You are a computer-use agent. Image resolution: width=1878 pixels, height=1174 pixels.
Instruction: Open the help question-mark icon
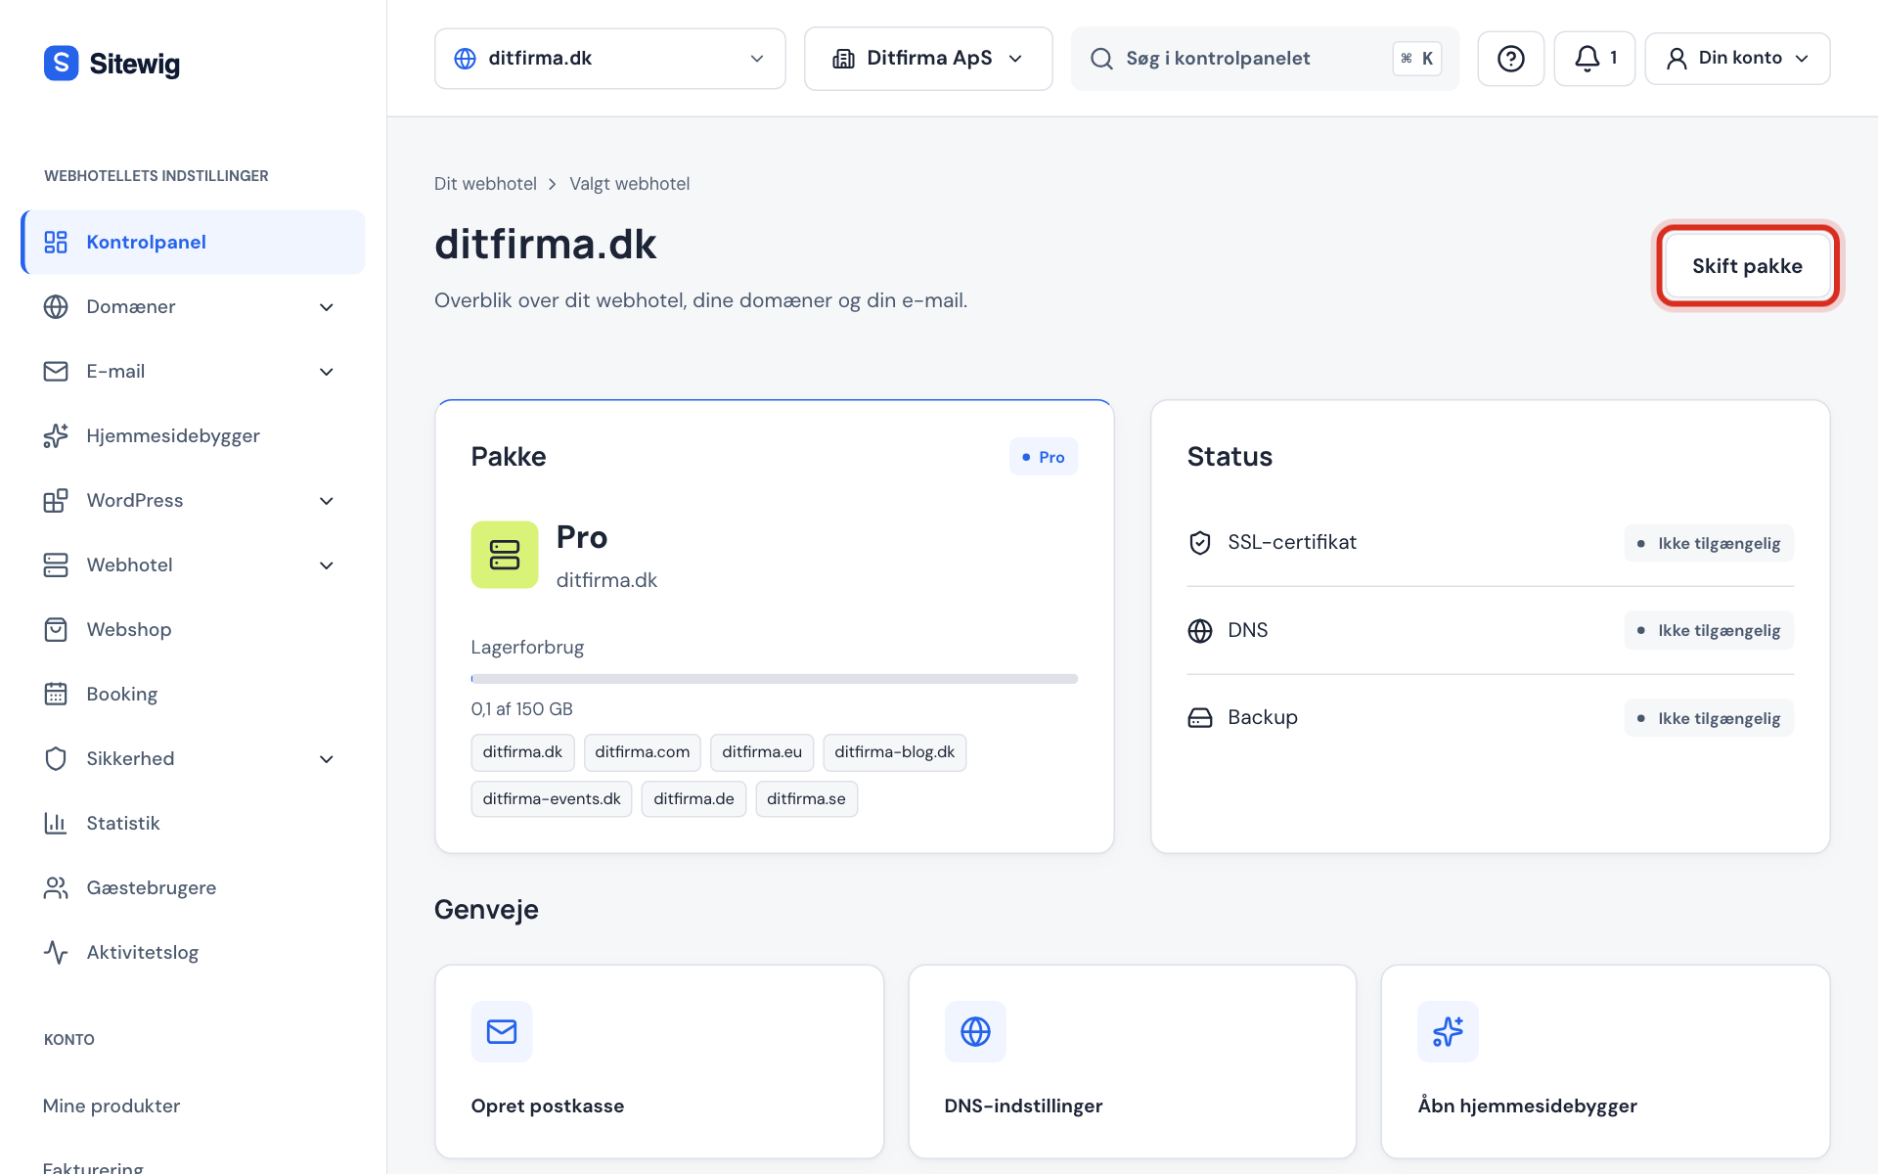tap(1510, 59)
